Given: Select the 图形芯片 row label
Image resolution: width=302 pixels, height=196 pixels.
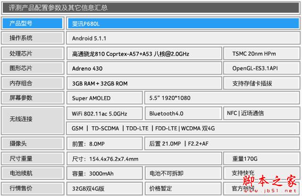Looking at the screenshot, I should click(x=33, y=68).
